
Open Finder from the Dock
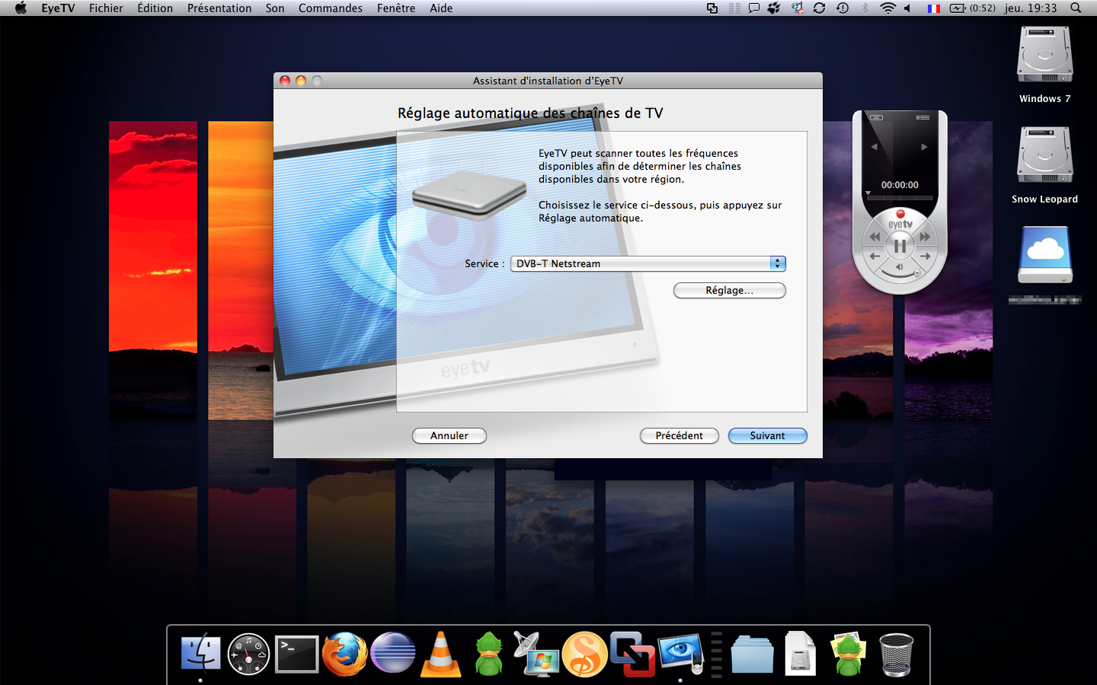(x=200, y=653)
